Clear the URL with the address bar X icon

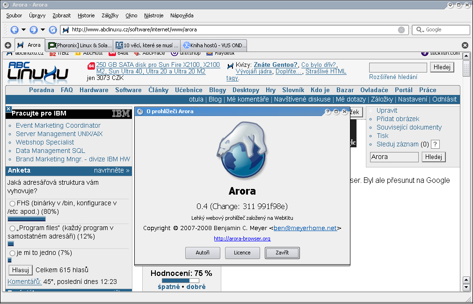[401, 29]
